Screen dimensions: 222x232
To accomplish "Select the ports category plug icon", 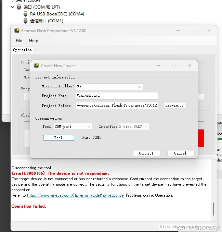I will pos(19,7).
